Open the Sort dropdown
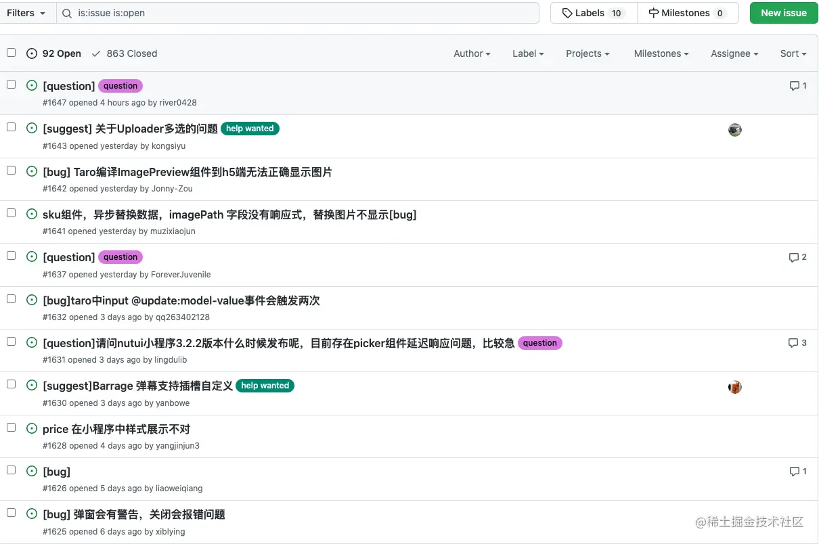 [793, 53]
